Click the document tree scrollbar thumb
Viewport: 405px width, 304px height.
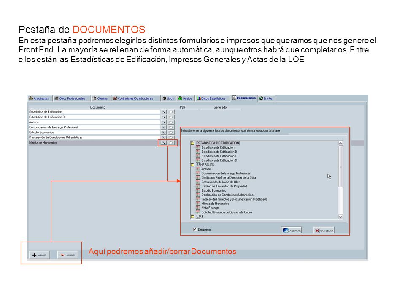pyautogui.click(x=340, y=166)
